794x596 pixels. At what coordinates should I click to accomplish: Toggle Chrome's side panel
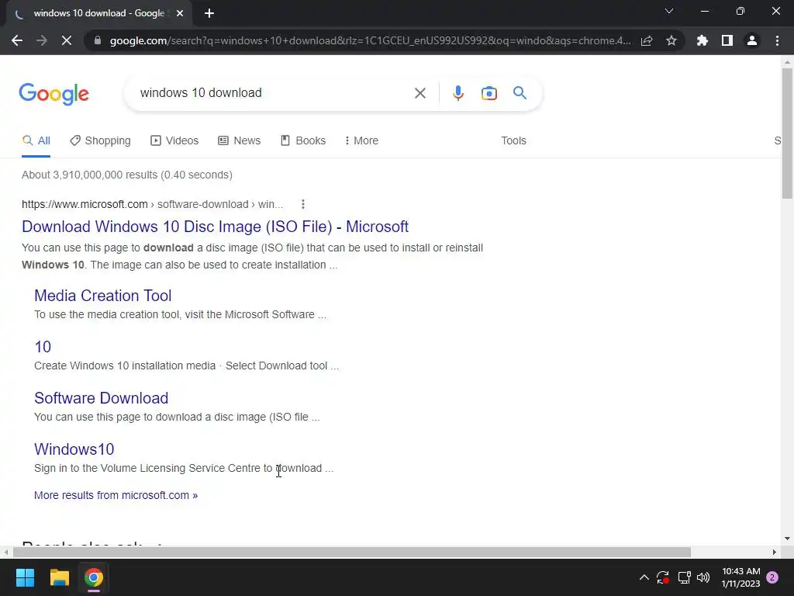727,40
